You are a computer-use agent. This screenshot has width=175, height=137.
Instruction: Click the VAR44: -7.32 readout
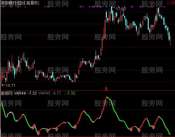click(25, 93)
